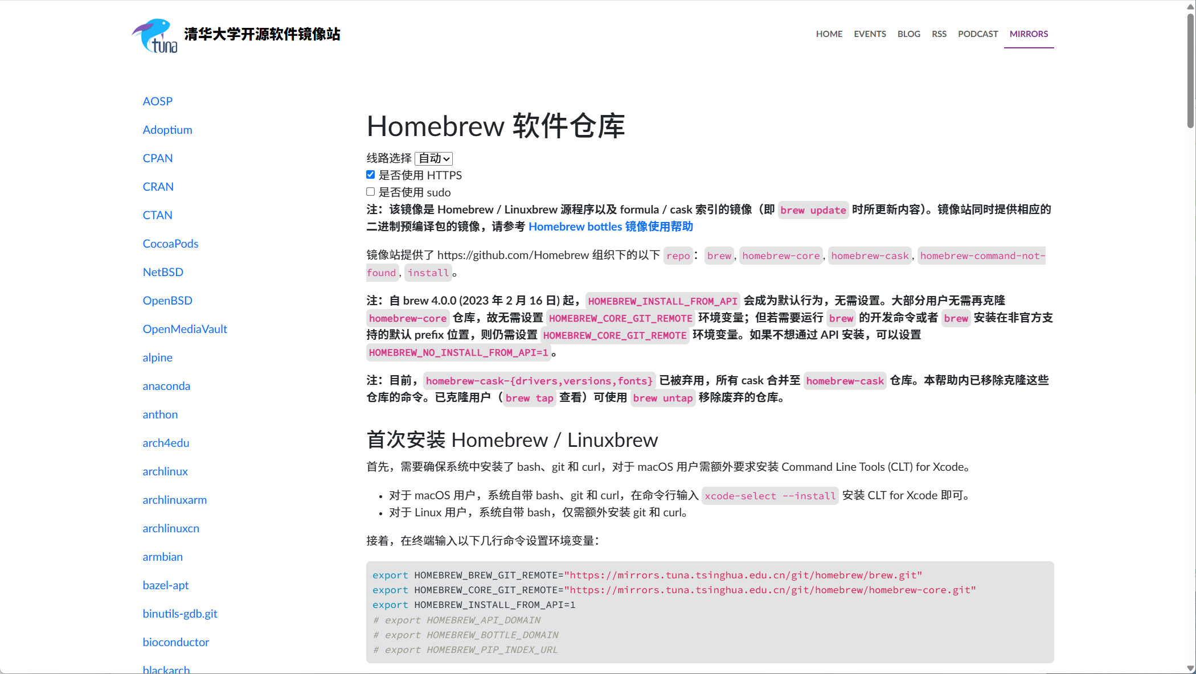
Task: Open Adoptium in the sidebar list
Action: coord(167,130)
